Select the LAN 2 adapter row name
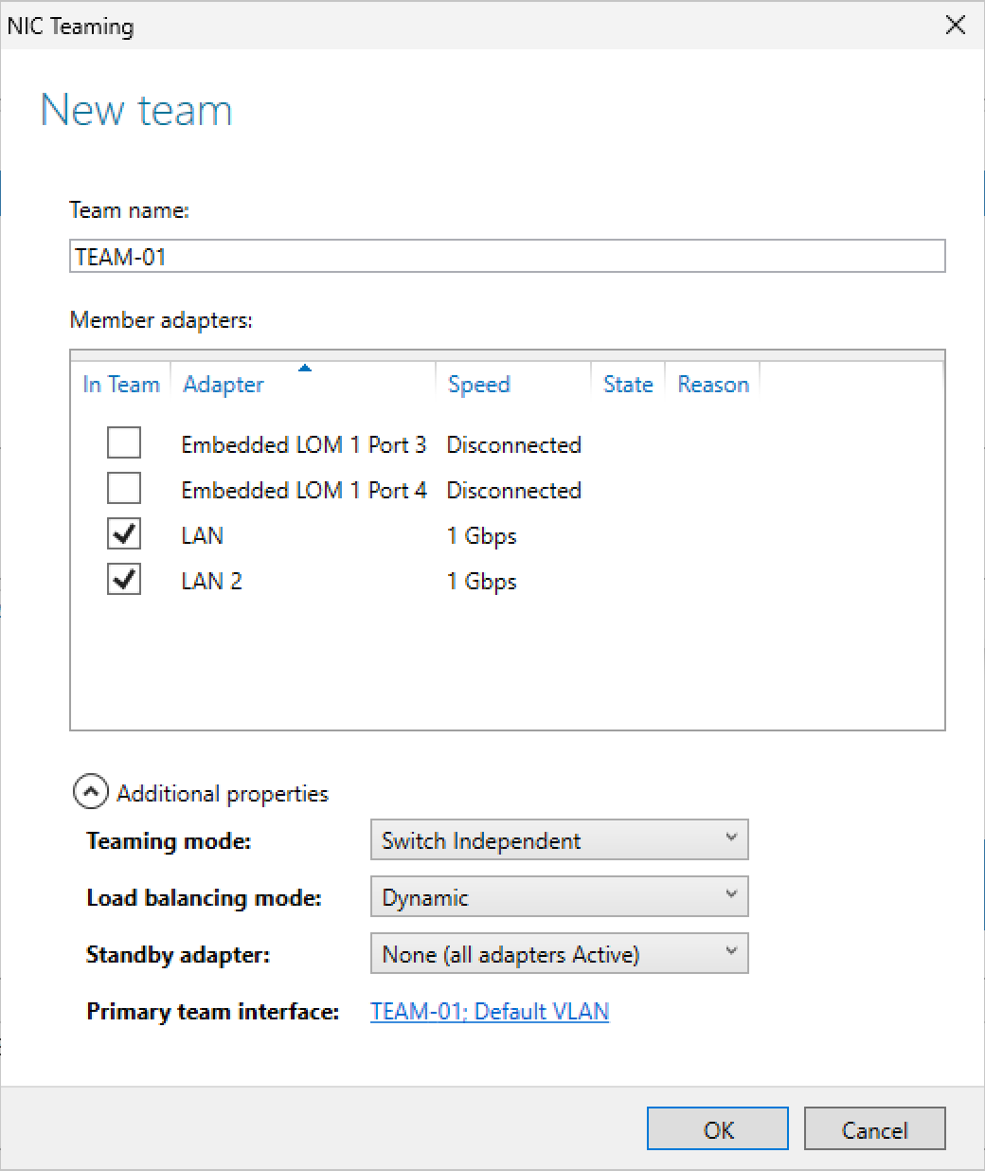985x1171 pixels. click(211, 582)
